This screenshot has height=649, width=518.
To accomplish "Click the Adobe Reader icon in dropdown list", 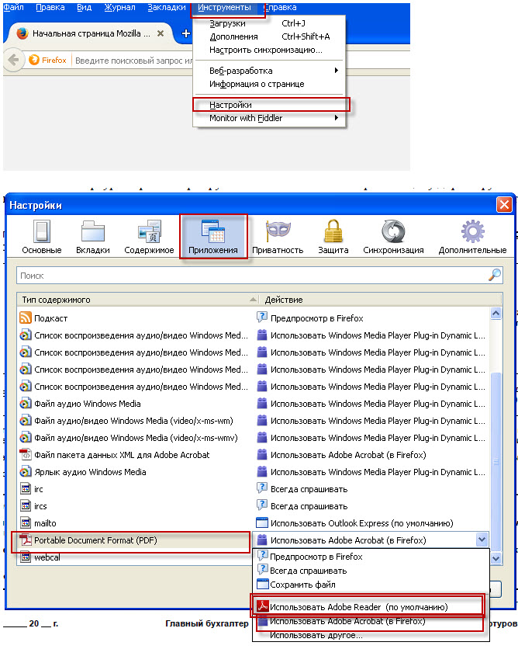I will pos(263,606).
